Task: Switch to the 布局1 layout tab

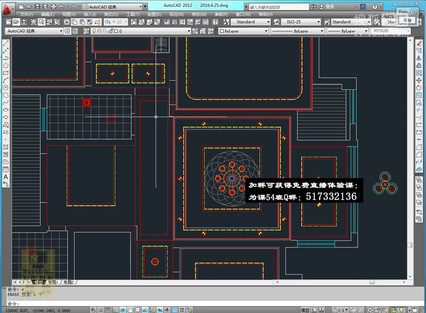Action: (x=53, y=282)
